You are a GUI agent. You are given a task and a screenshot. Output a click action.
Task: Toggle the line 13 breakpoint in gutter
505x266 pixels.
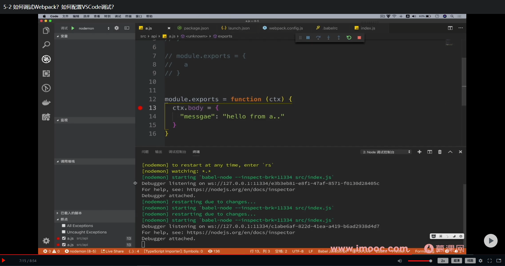tap(140, 108)
